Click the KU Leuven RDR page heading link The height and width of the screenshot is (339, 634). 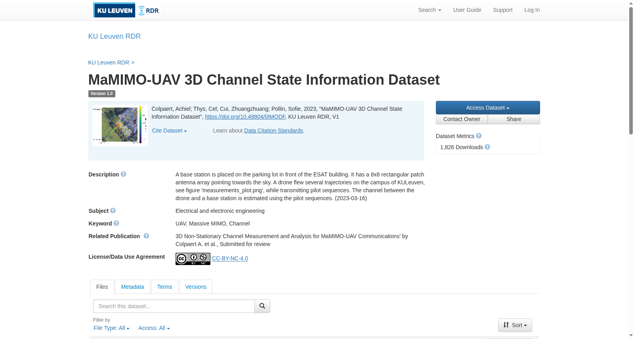[x=115, y=36]
